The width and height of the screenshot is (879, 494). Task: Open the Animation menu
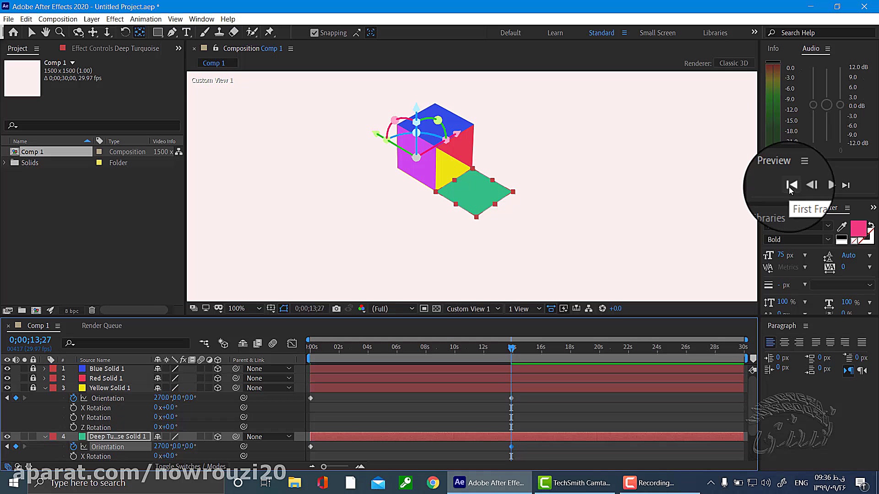145,19
